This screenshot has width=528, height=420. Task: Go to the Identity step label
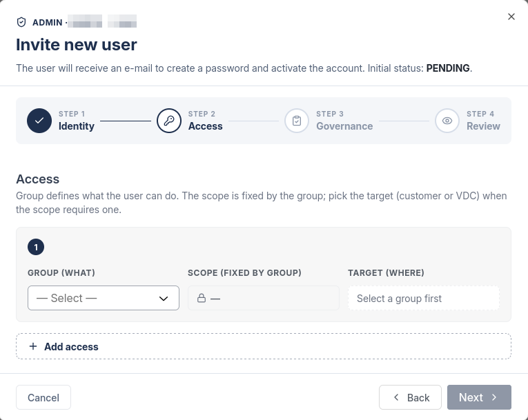77,126
